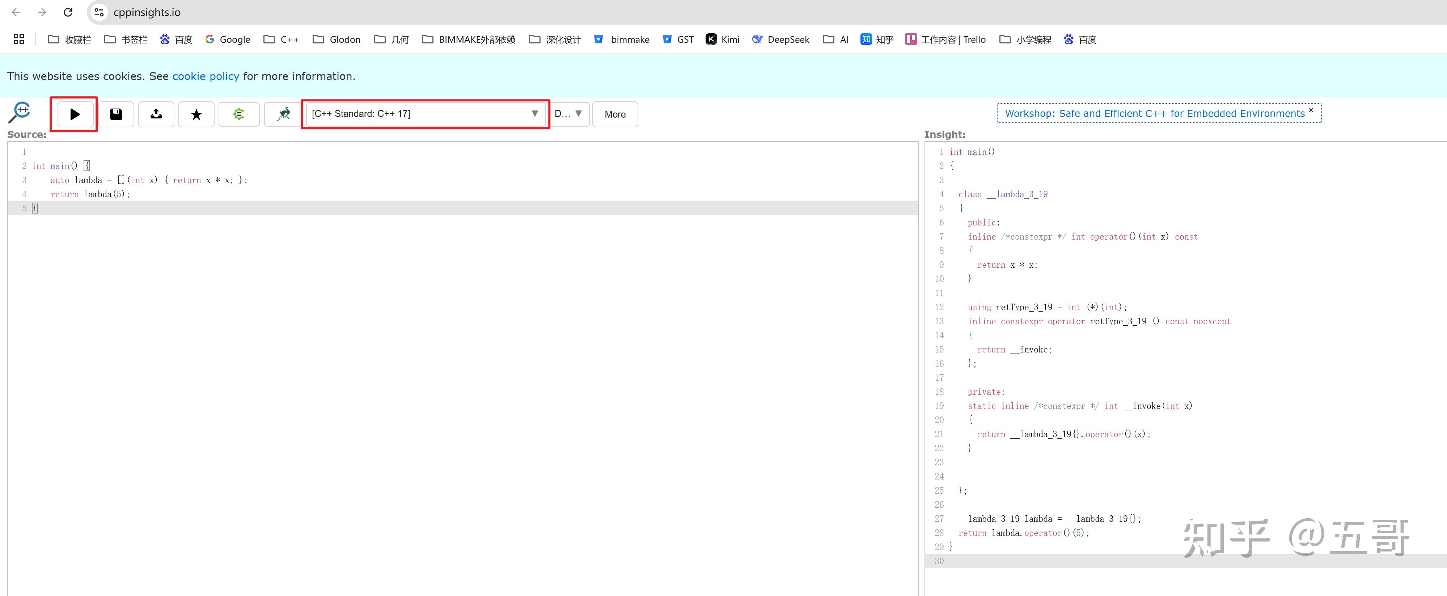Open settings via the green gear icon
Viewport: 1447px width, 596px height.
239,114
